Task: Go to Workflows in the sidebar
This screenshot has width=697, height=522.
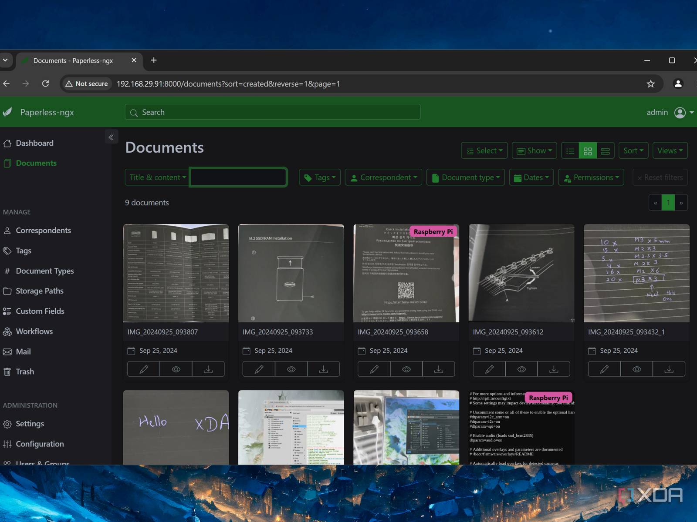Action: 34,331
